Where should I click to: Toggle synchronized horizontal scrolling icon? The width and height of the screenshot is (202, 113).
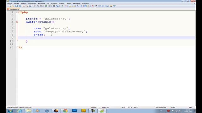pos(74,6)
